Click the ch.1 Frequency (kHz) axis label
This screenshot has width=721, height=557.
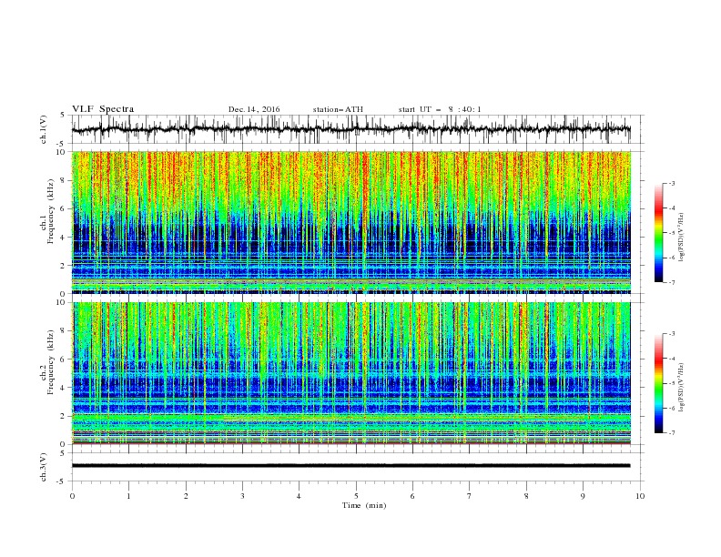click(x=47, y=212)
